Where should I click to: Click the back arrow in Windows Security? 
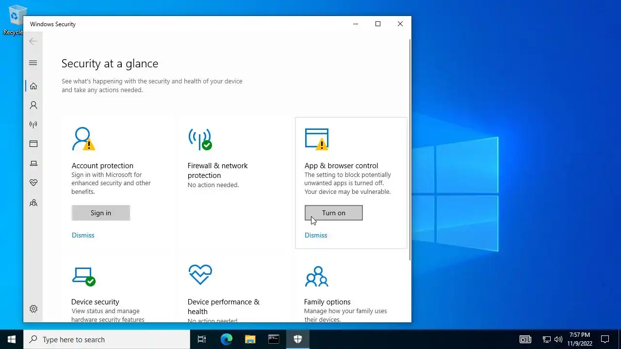pos(33,42)
